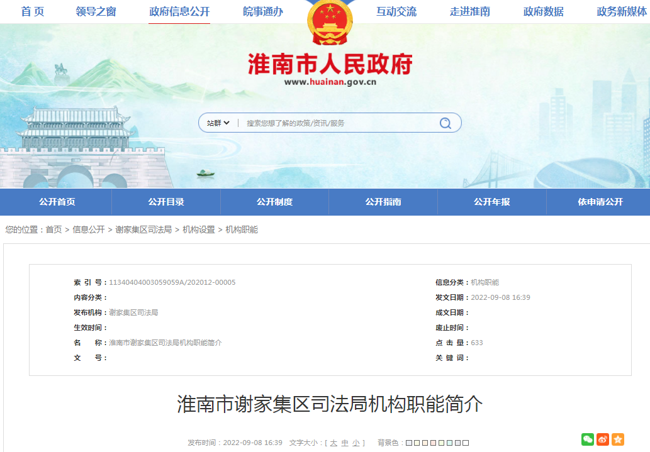Screen dimensions: 650x452
Task: Expand the 政府信息公开 navigation menu
Action: 179,11
